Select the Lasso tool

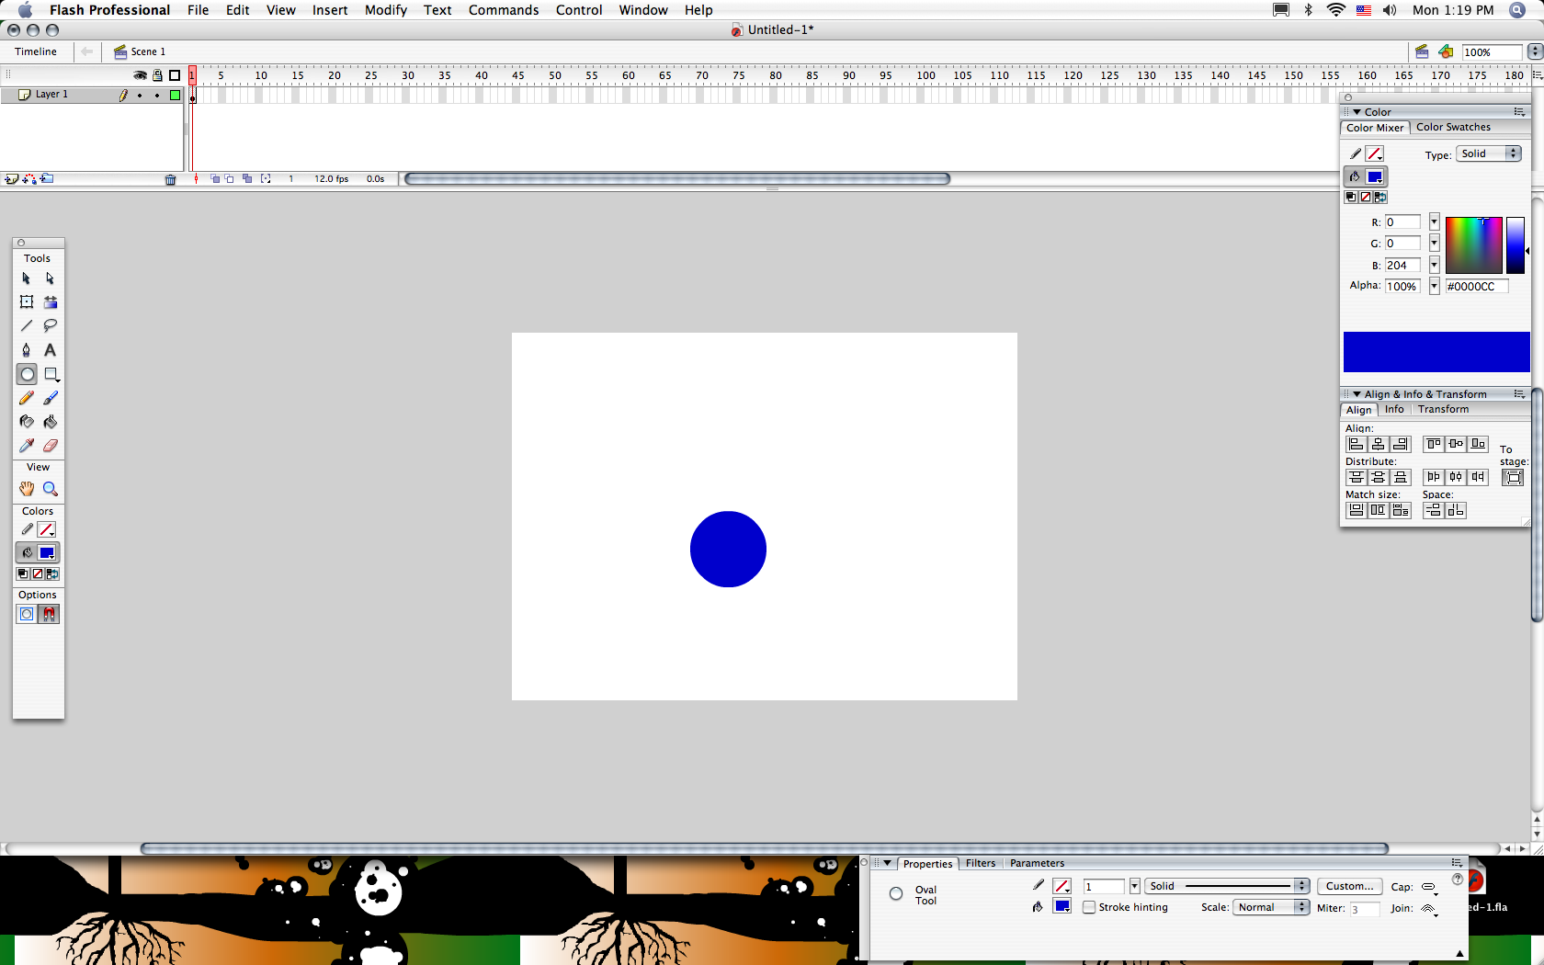pos(50,326)
